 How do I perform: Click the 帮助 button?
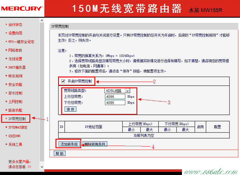click(59, 154)
